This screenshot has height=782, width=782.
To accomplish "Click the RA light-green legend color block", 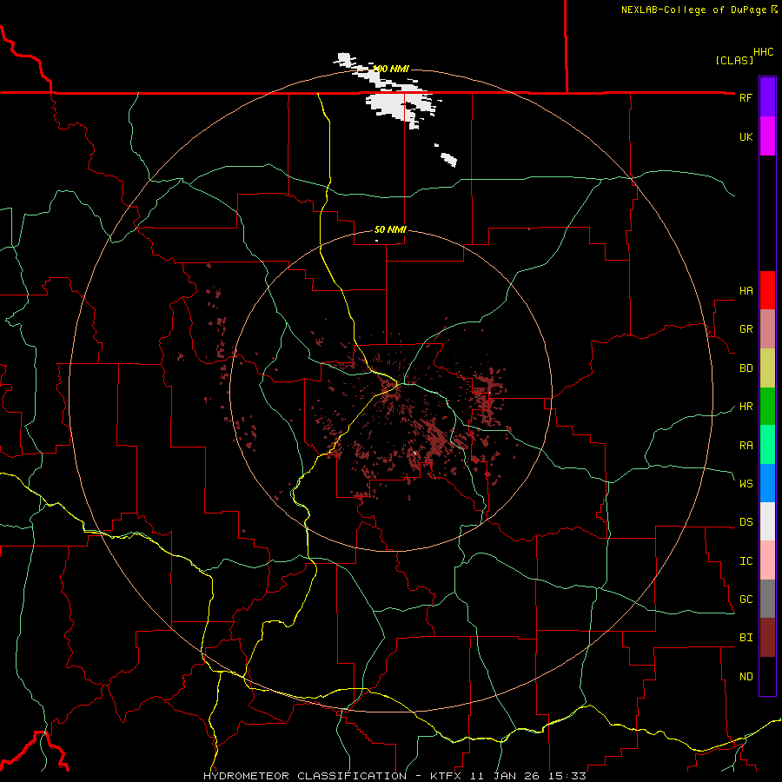I will 767,444.
